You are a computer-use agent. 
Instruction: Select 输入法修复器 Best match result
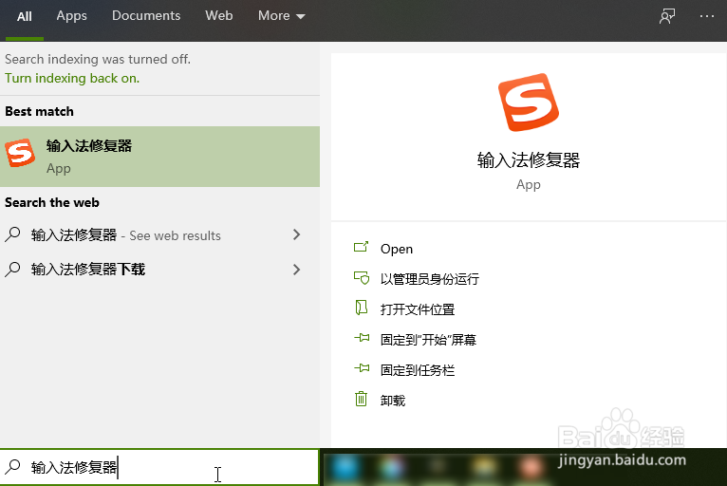click(x=160, y=157)
